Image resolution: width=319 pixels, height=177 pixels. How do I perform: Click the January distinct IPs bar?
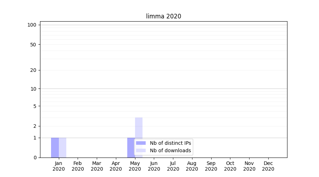[55, 148]
